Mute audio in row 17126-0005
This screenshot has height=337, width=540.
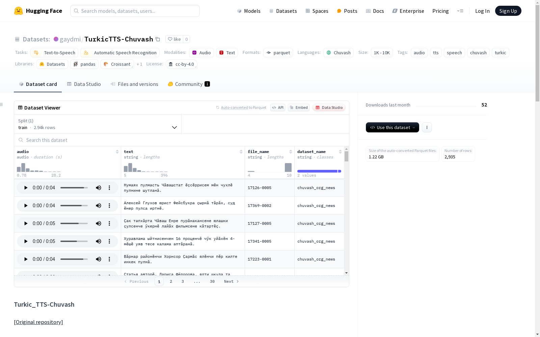point(99,188)
